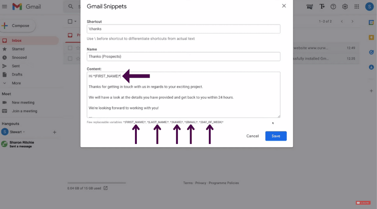Open the Gmail Snippets T+ icon

coord(322,6)
